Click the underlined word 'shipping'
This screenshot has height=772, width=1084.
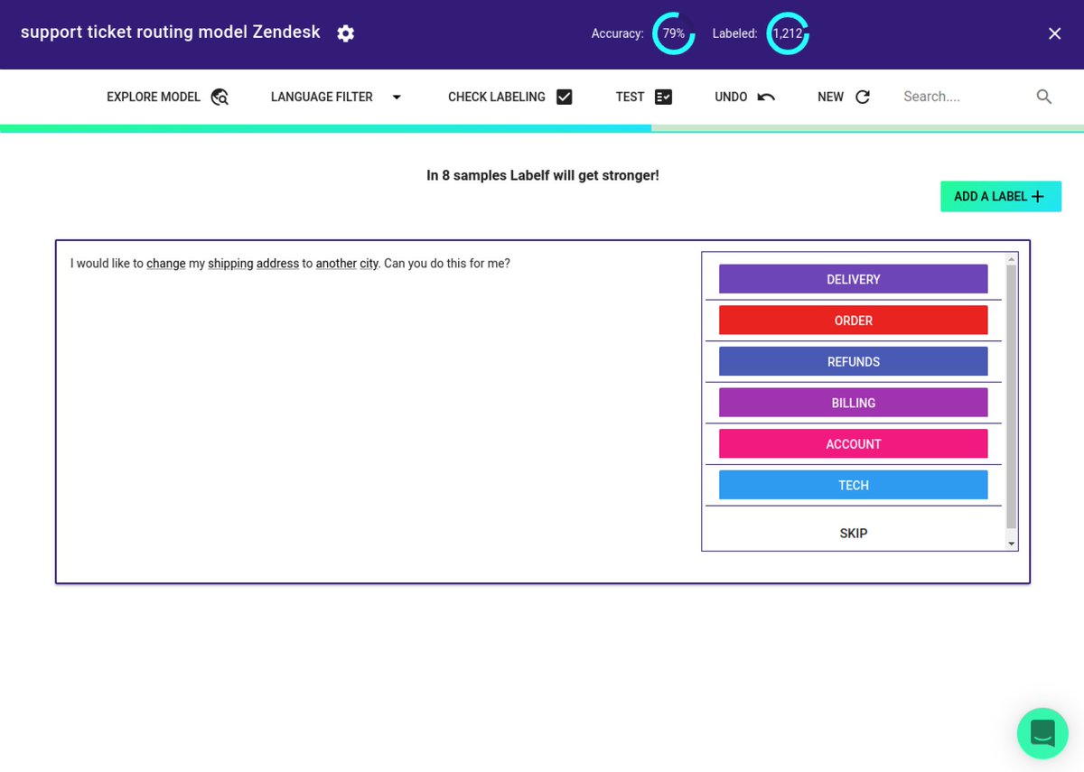click(230, 264)
